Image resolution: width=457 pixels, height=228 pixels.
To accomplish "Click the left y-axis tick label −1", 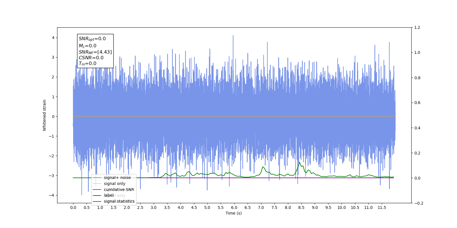I will pyautogui.click(x=51, y=136).
